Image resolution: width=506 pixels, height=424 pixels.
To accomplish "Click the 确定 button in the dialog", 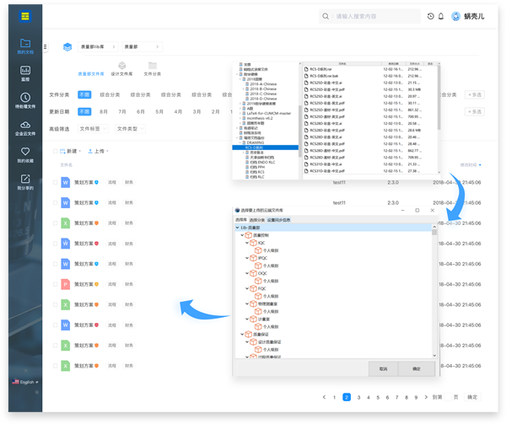I will [x=415, y=368].
